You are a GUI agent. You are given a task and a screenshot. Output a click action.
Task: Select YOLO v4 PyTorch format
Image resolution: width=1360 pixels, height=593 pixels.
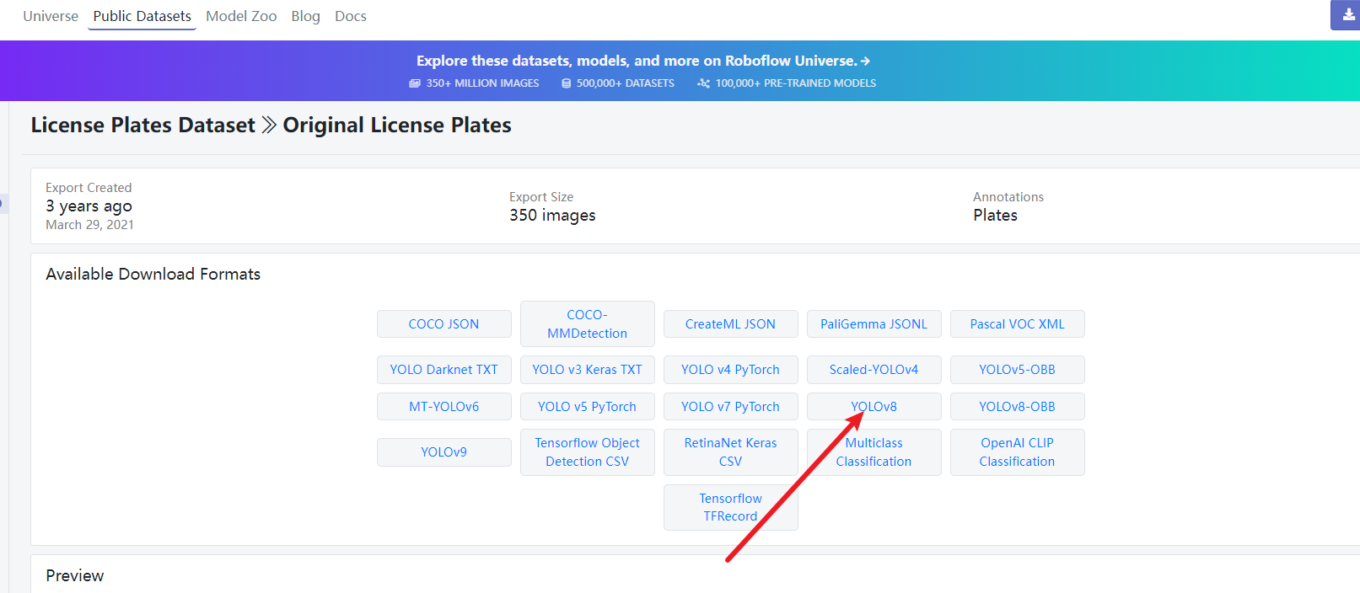point(731,370)
